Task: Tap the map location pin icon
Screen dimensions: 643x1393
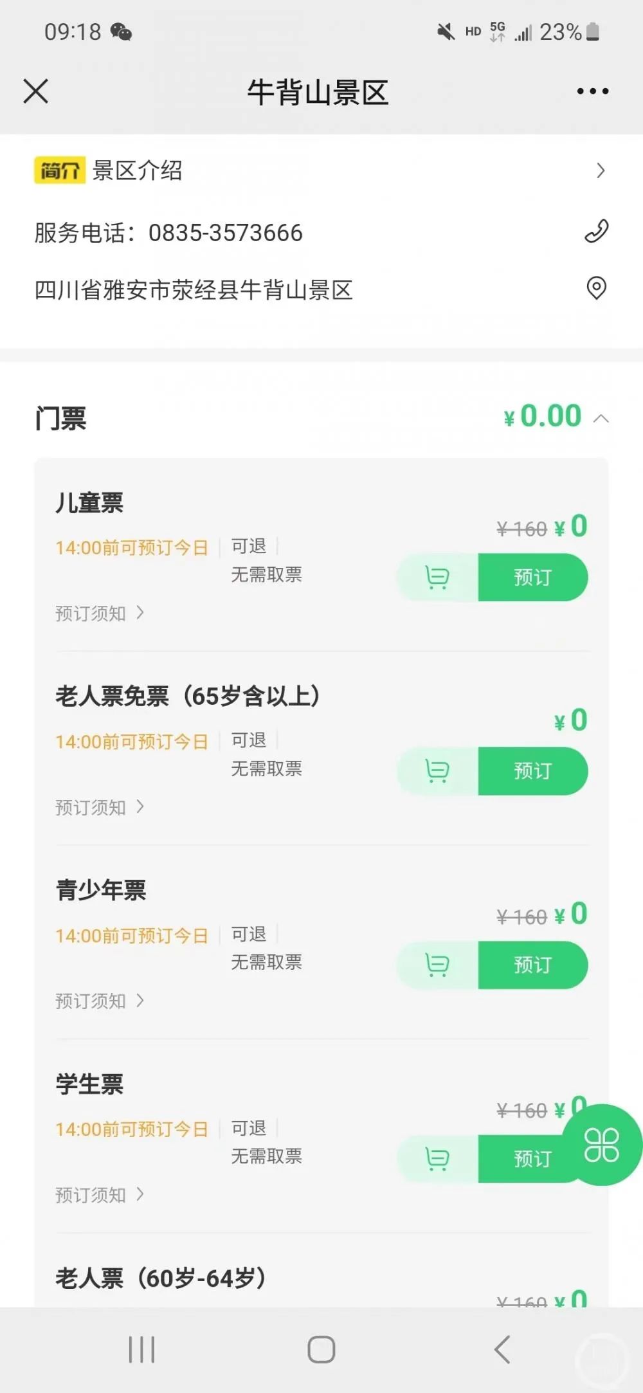Action: pos(596,288)
